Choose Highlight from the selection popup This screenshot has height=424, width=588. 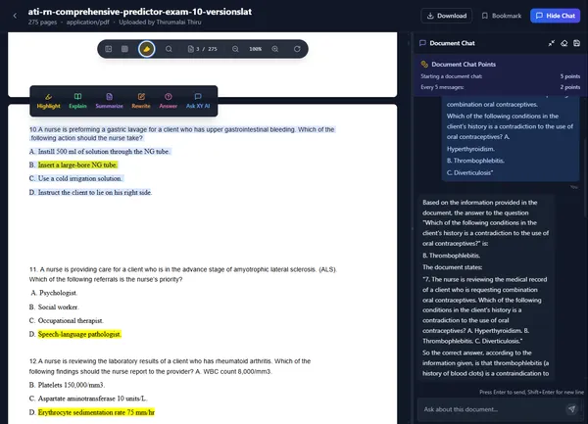[48, 100]
